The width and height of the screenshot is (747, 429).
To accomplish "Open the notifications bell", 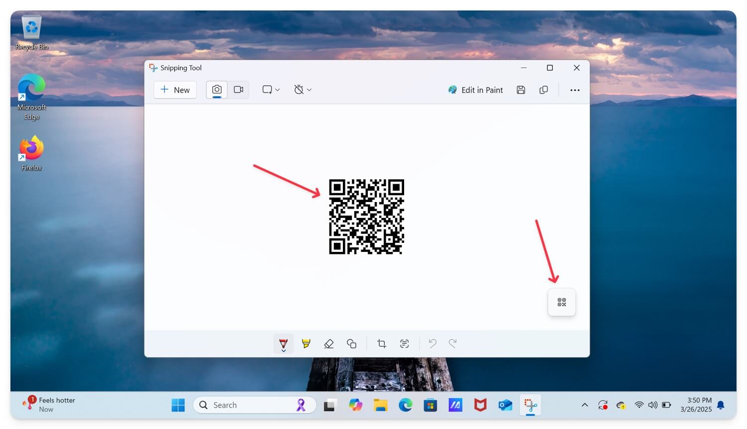I will pyautogui.click(x=721, y=405).
